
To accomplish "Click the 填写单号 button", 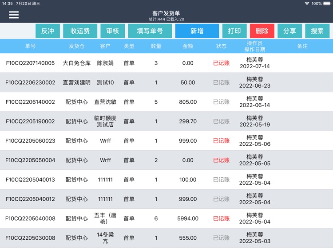I will (150, 31).
